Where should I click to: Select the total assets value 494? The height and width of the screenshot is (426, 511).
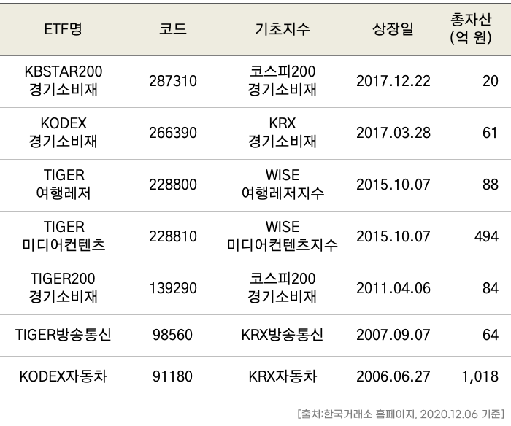click(x=485, y=236)
